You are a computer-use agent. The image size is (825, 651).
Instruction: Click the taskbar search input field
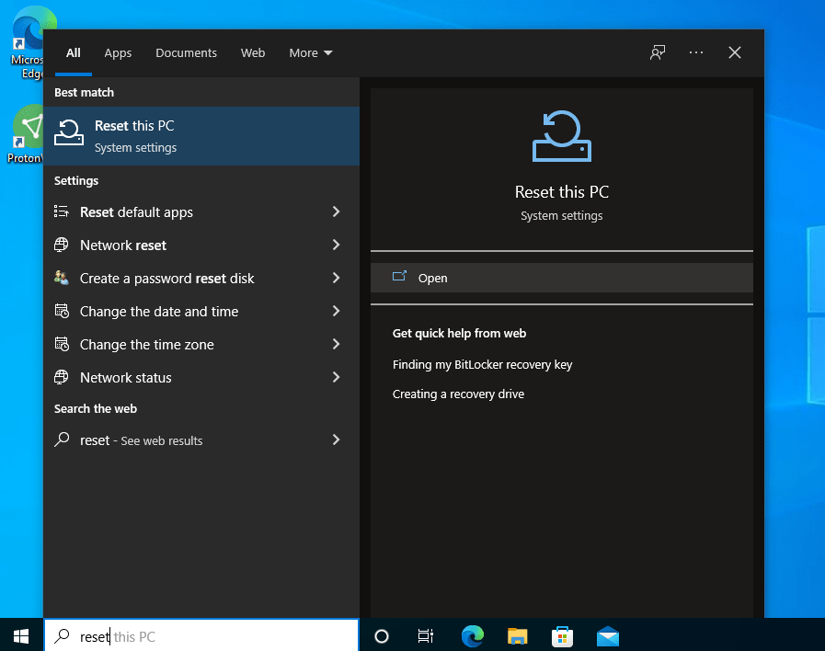[x=202, y=636]
